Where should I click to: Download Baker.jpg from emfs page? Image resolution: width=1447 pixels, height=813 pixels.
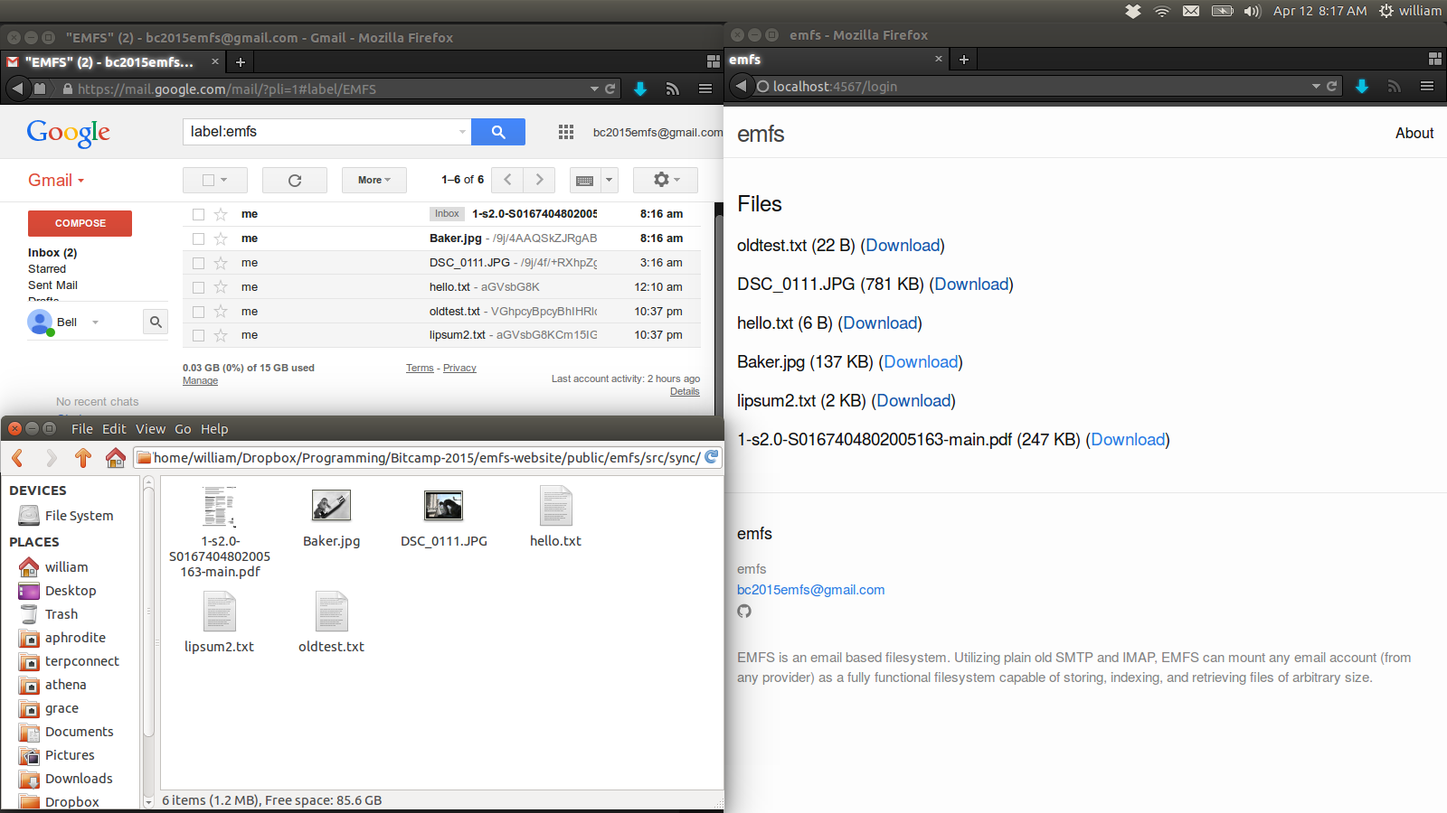click(x=921, y=362)
